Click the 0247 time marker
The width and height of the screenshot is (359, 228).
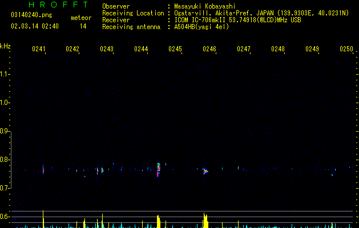[x=244, y=49]
